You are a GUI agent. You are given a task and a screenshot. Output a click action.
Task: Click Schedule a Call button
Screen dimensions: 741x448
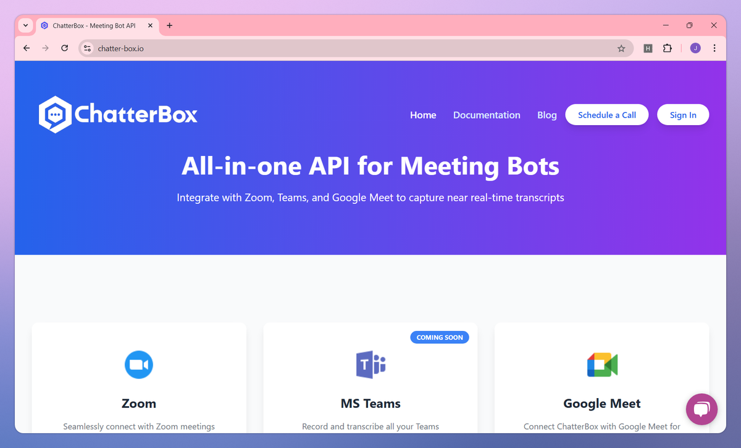[x=607, y=115]
